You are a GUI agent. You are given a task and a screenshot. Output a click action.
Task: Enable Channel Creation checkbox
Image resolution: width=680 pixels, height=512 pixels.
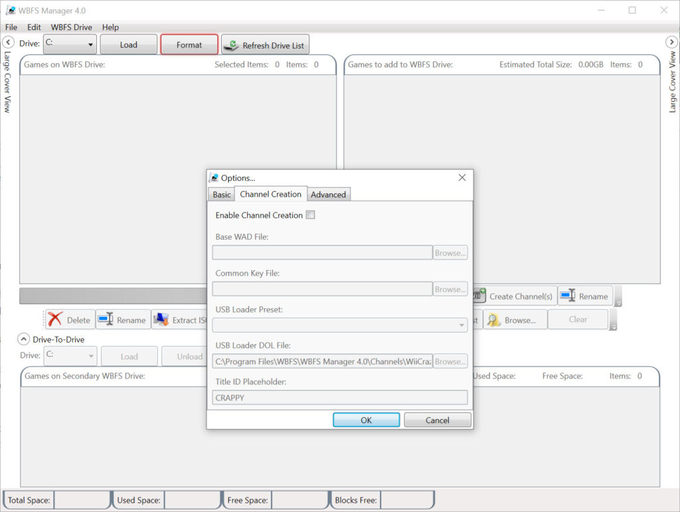click(x=311, y=215)
